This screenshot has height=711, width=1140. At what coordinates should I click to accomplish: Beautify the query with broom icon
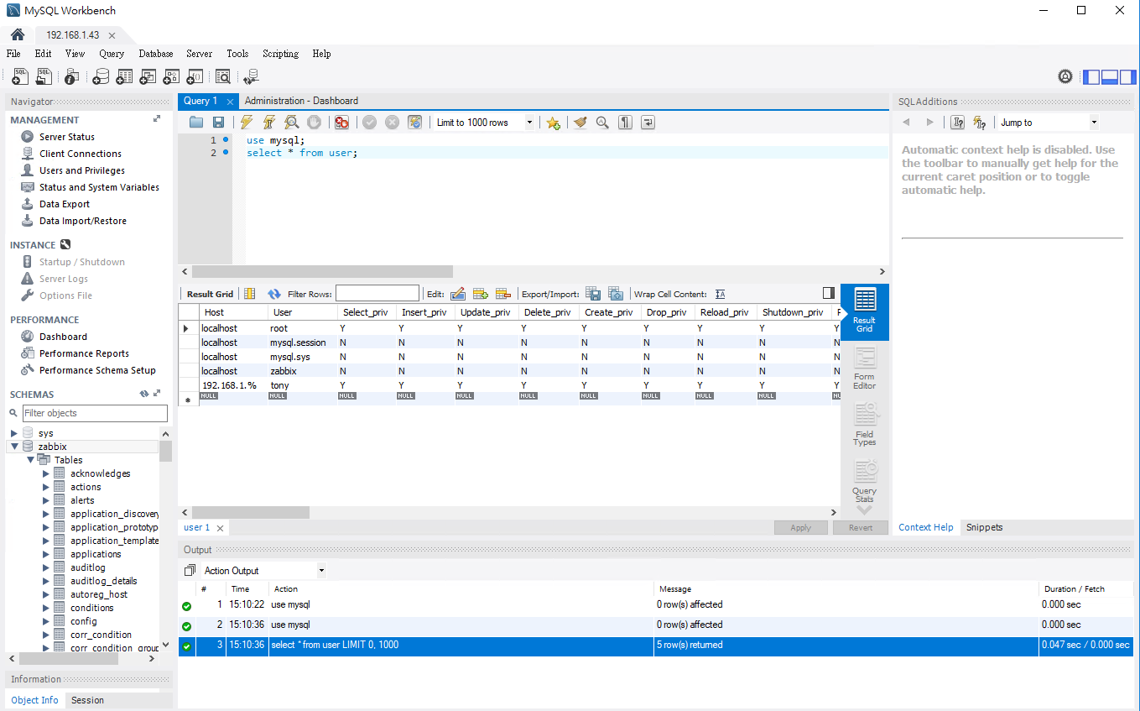coord(580,123)
